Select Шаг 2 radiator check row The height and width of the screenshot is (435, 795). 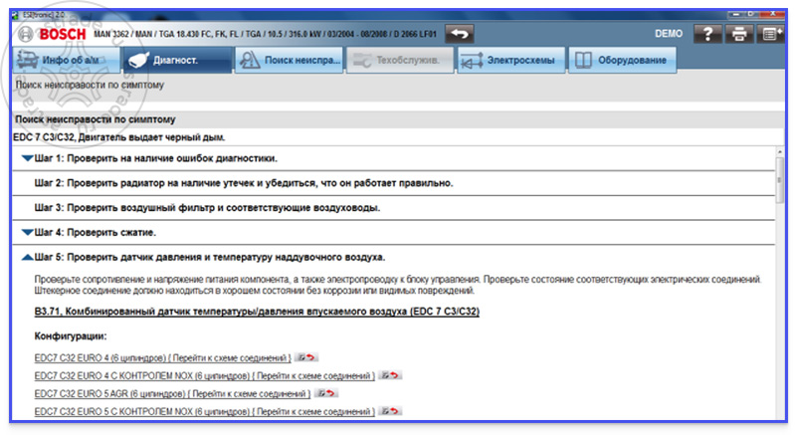tap(393, 183)
